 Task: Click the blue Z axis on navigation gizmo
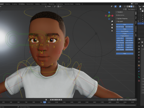109,12
